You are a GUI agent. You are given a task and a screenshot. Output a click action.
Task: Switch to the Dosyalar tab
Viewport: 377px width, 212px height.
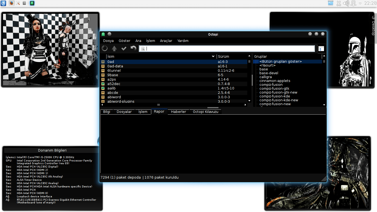(124, 112)
